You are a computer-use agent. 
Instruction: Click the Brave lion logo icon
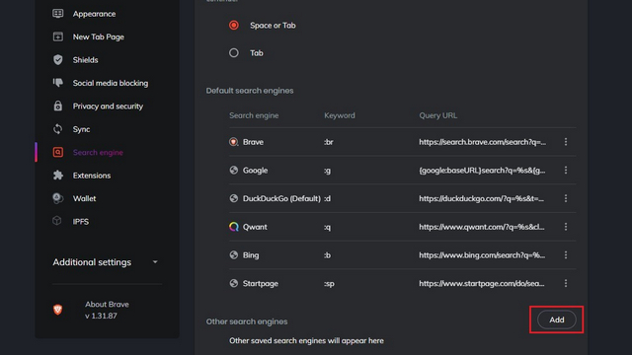click(57, 310)
